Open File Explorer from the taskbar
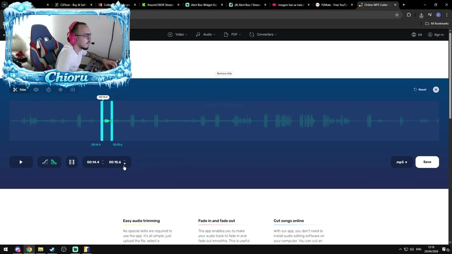Screen dimensions: 452x254 41,249
